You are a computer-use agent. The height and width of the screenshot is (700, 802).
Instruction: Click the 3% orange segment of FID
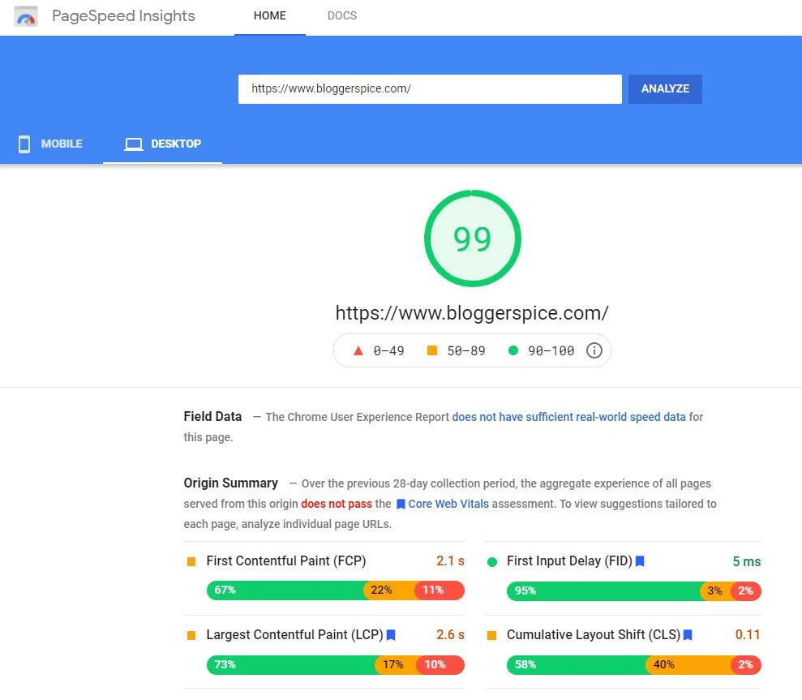tap(715, 590)
